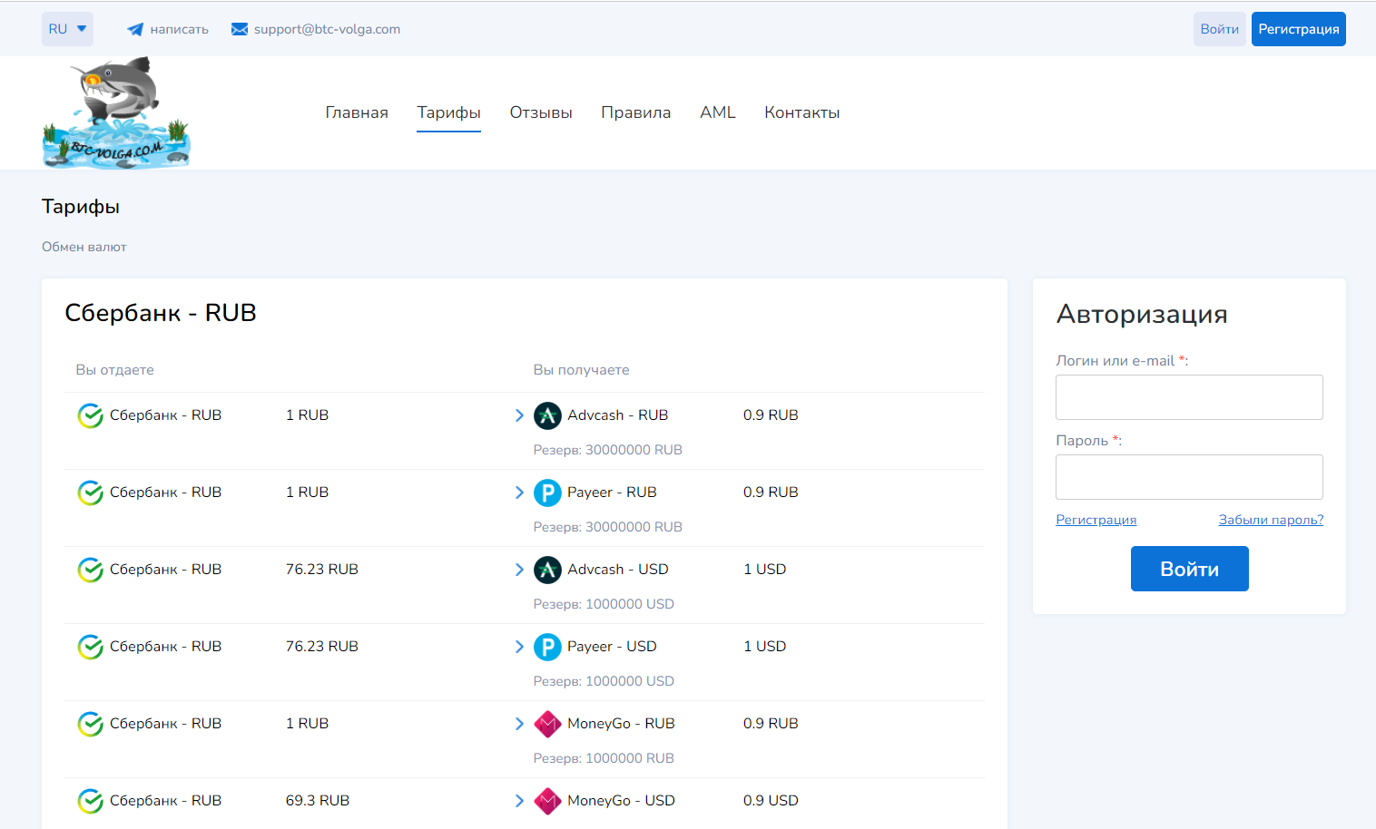Image resolution: width=1376 pixels, height=829 pixels.
Task: Open the написать Telegram link
Action: tap(179, 29)
